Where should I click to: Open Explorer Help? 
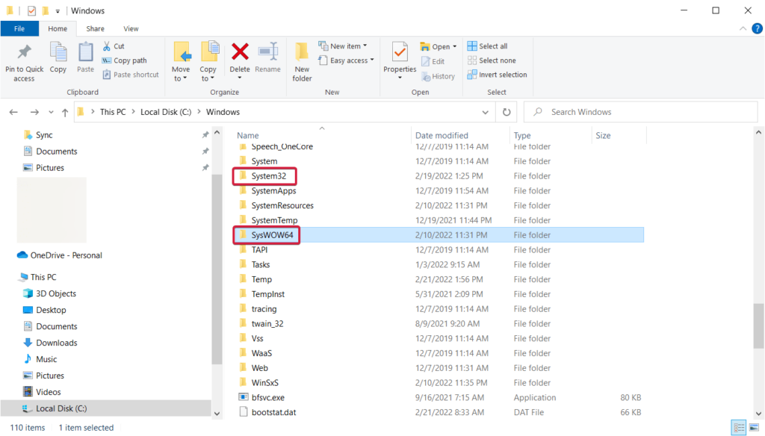click(758, 29)
